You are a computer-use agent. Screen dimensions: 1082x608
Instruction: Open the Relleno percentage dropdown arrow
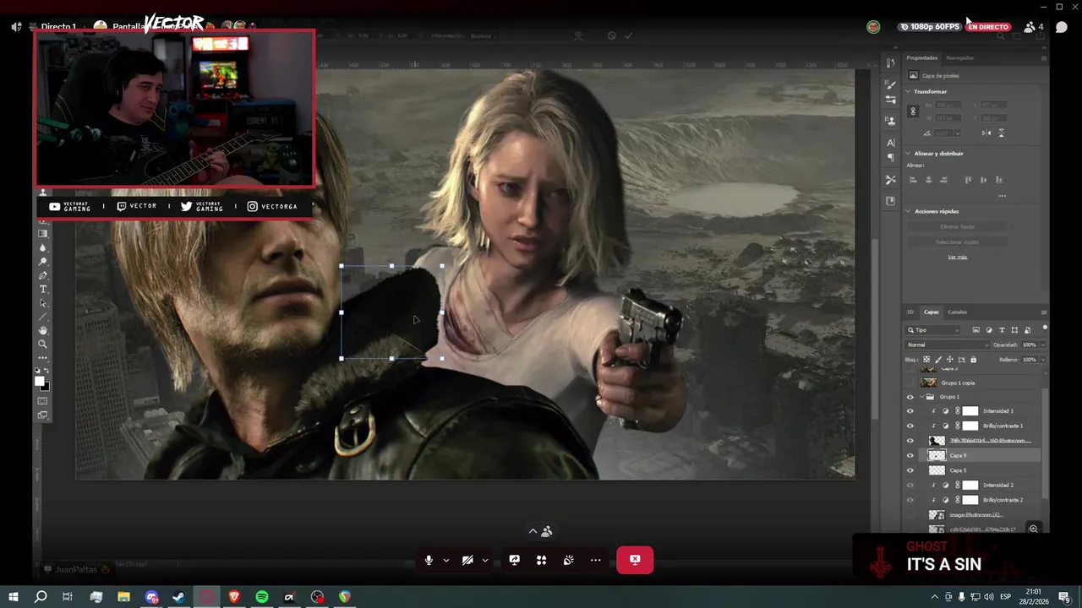pyautogui.click(x=1042, y=360)
